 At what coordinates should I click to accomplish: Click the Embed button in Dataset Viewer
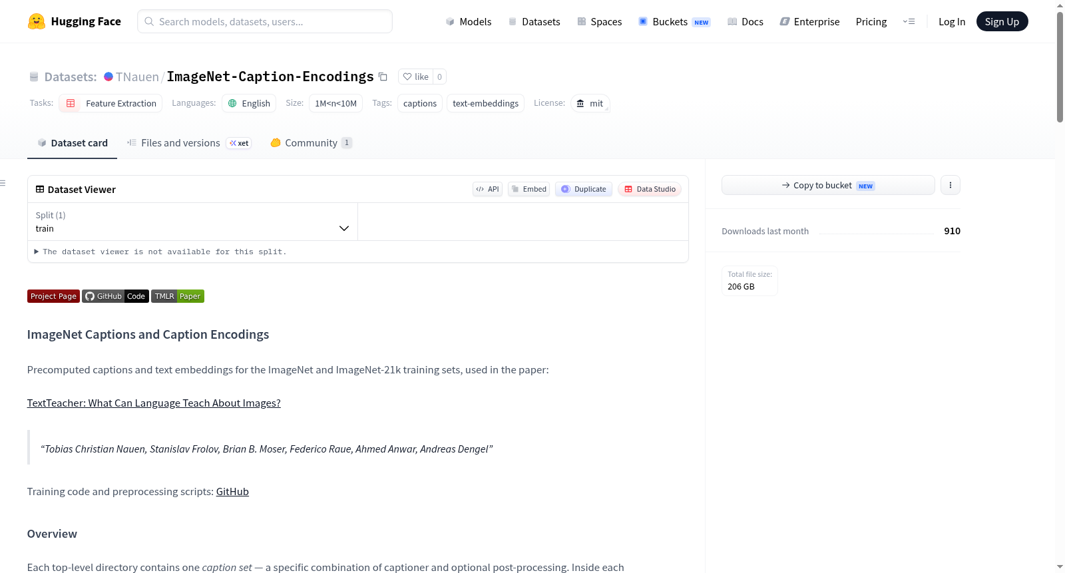pos(529,189)
